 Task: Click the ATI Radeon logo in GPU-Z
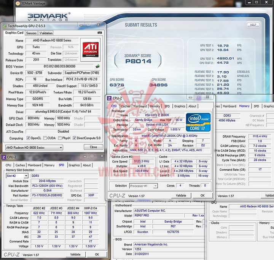pos(90,50)
